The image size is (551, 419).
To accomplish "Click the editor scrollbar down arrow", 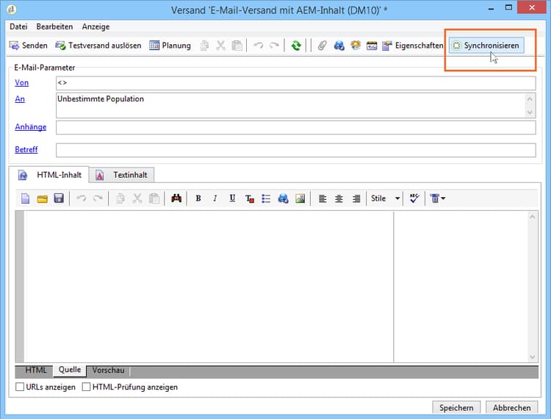I will click(x=533, y=357).
